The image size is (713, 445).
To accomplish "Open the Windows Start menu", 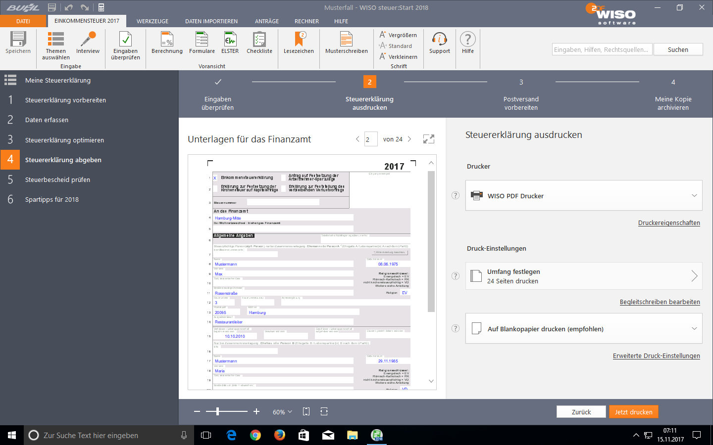I will [12, 435].
